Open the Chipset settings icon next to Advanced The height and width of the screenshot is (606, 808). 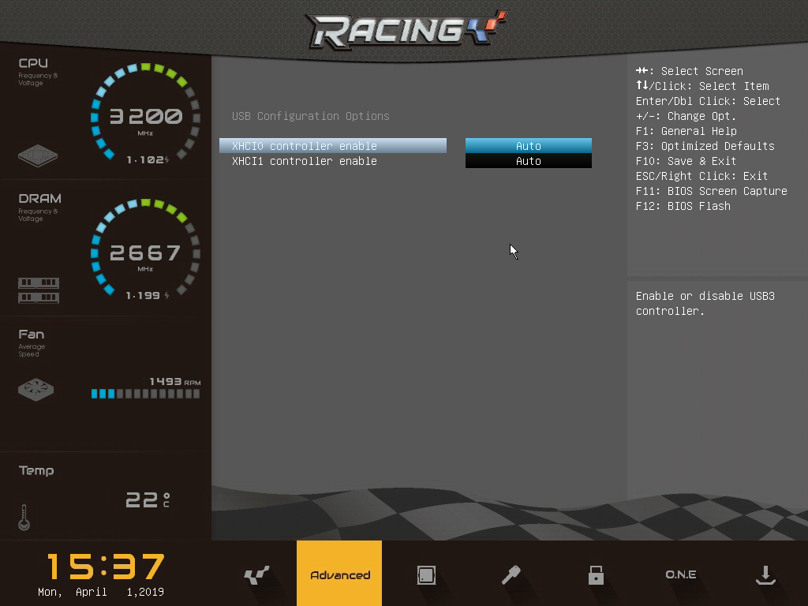425,574
